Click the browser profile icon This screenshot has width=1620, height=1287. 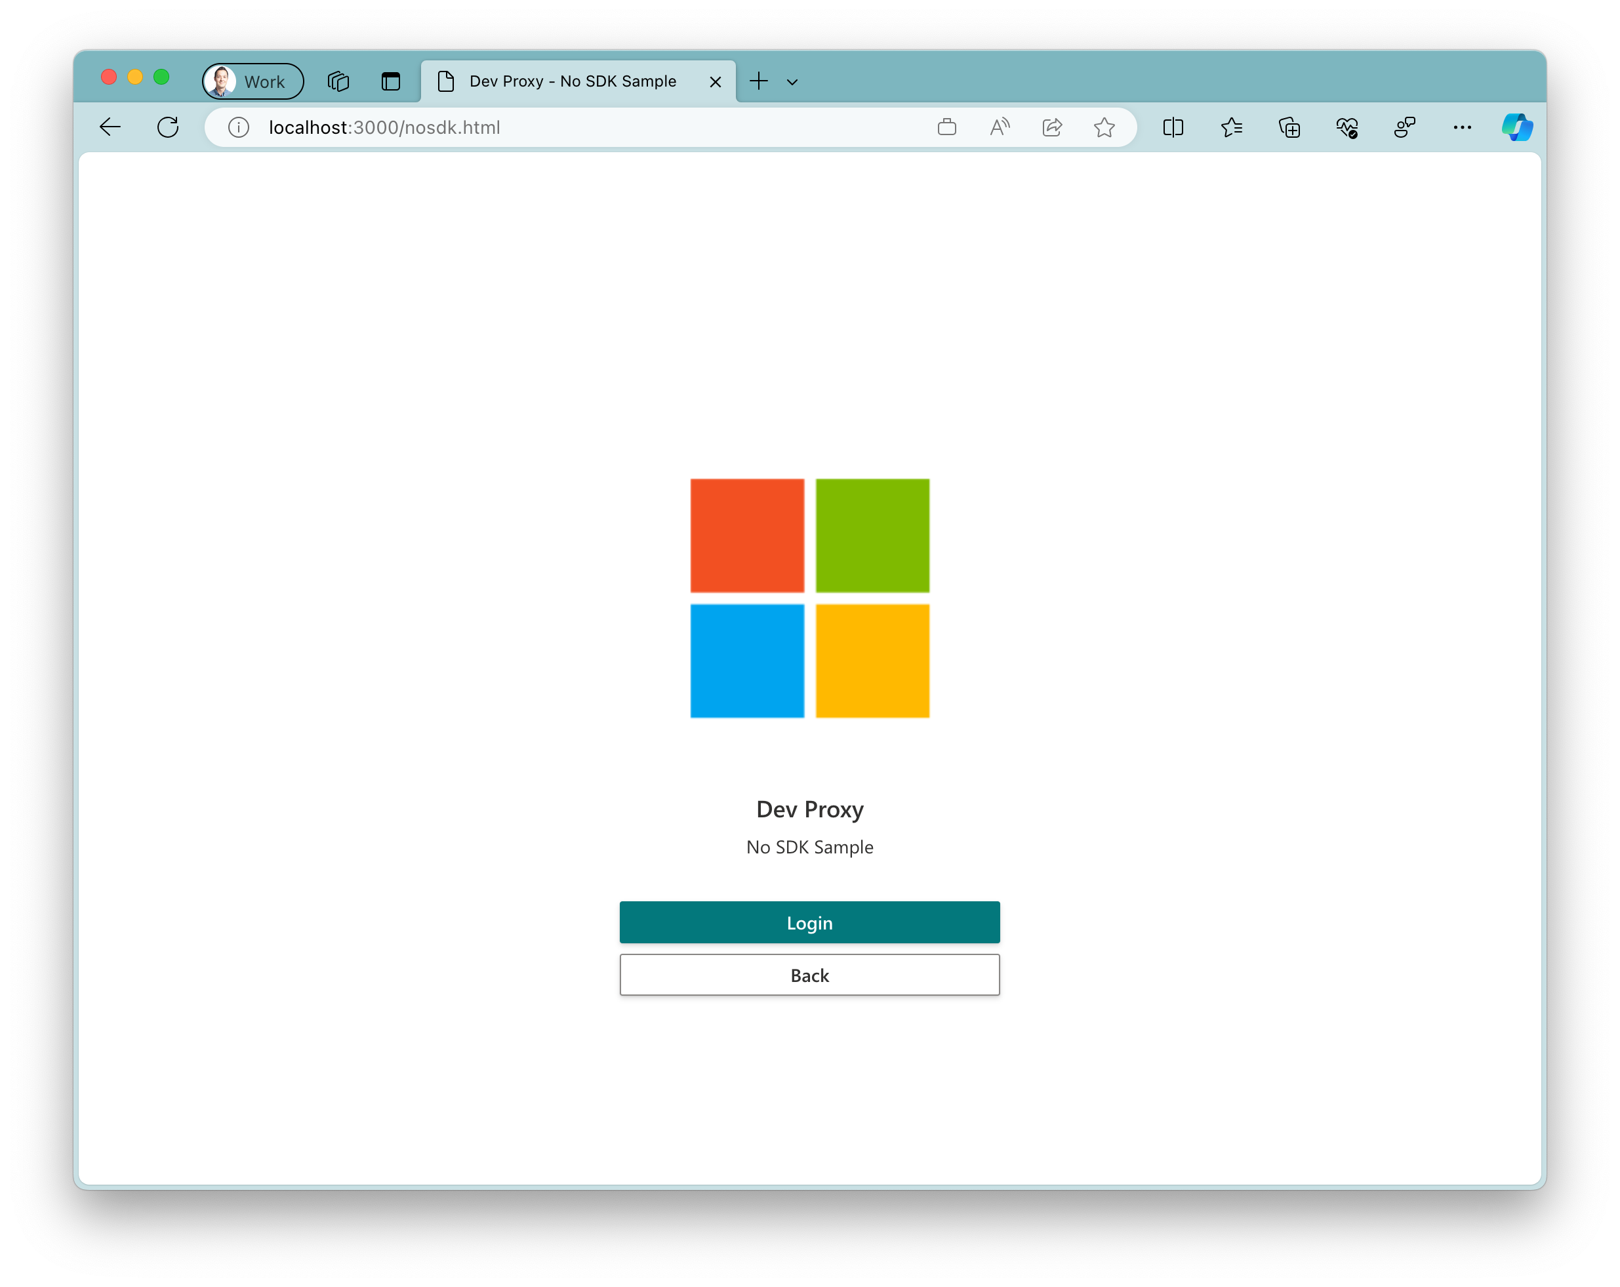(x=253, y=80)
